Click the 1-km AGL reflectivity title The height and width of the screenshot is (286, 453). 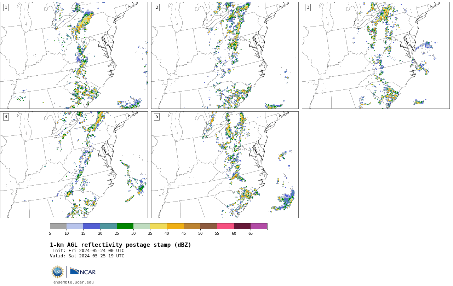click(x=120, y=245)
